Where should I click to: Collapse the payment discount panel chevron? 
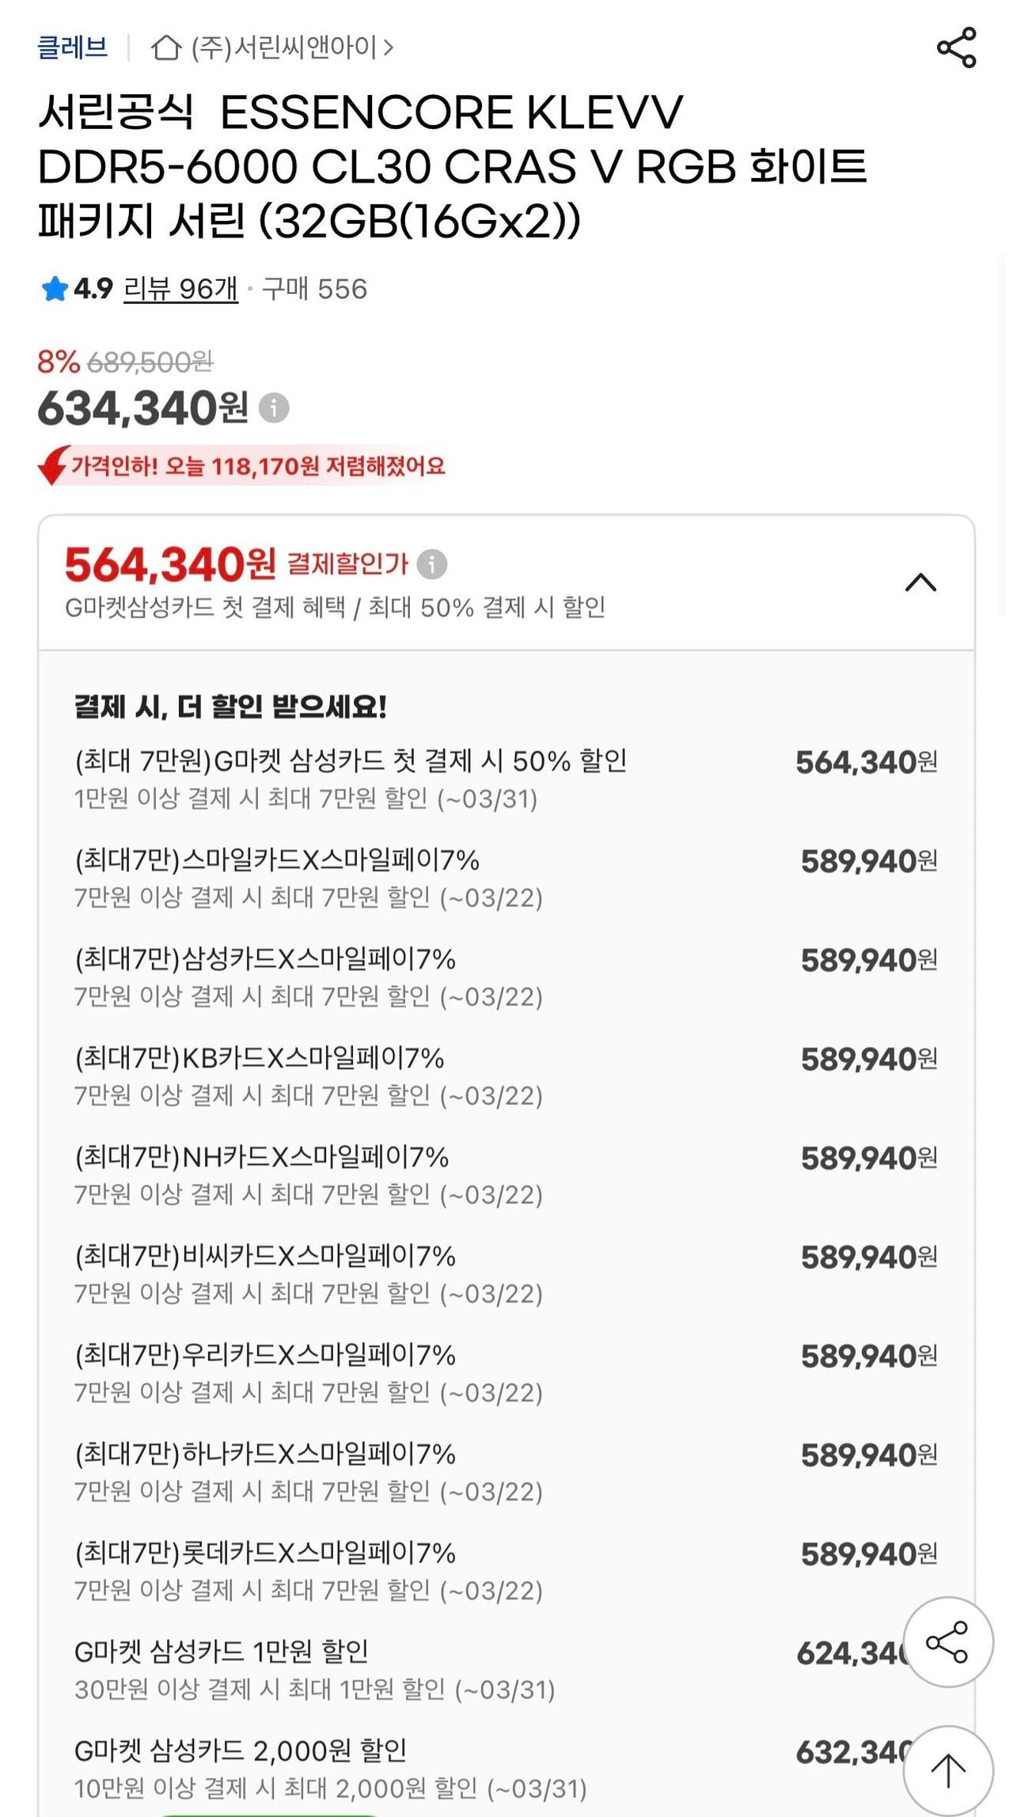tap(920, 583)
